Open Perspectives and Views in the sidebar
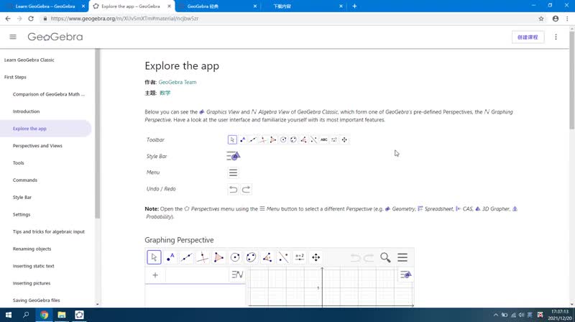Screen dimensions: 575x322 37,146
